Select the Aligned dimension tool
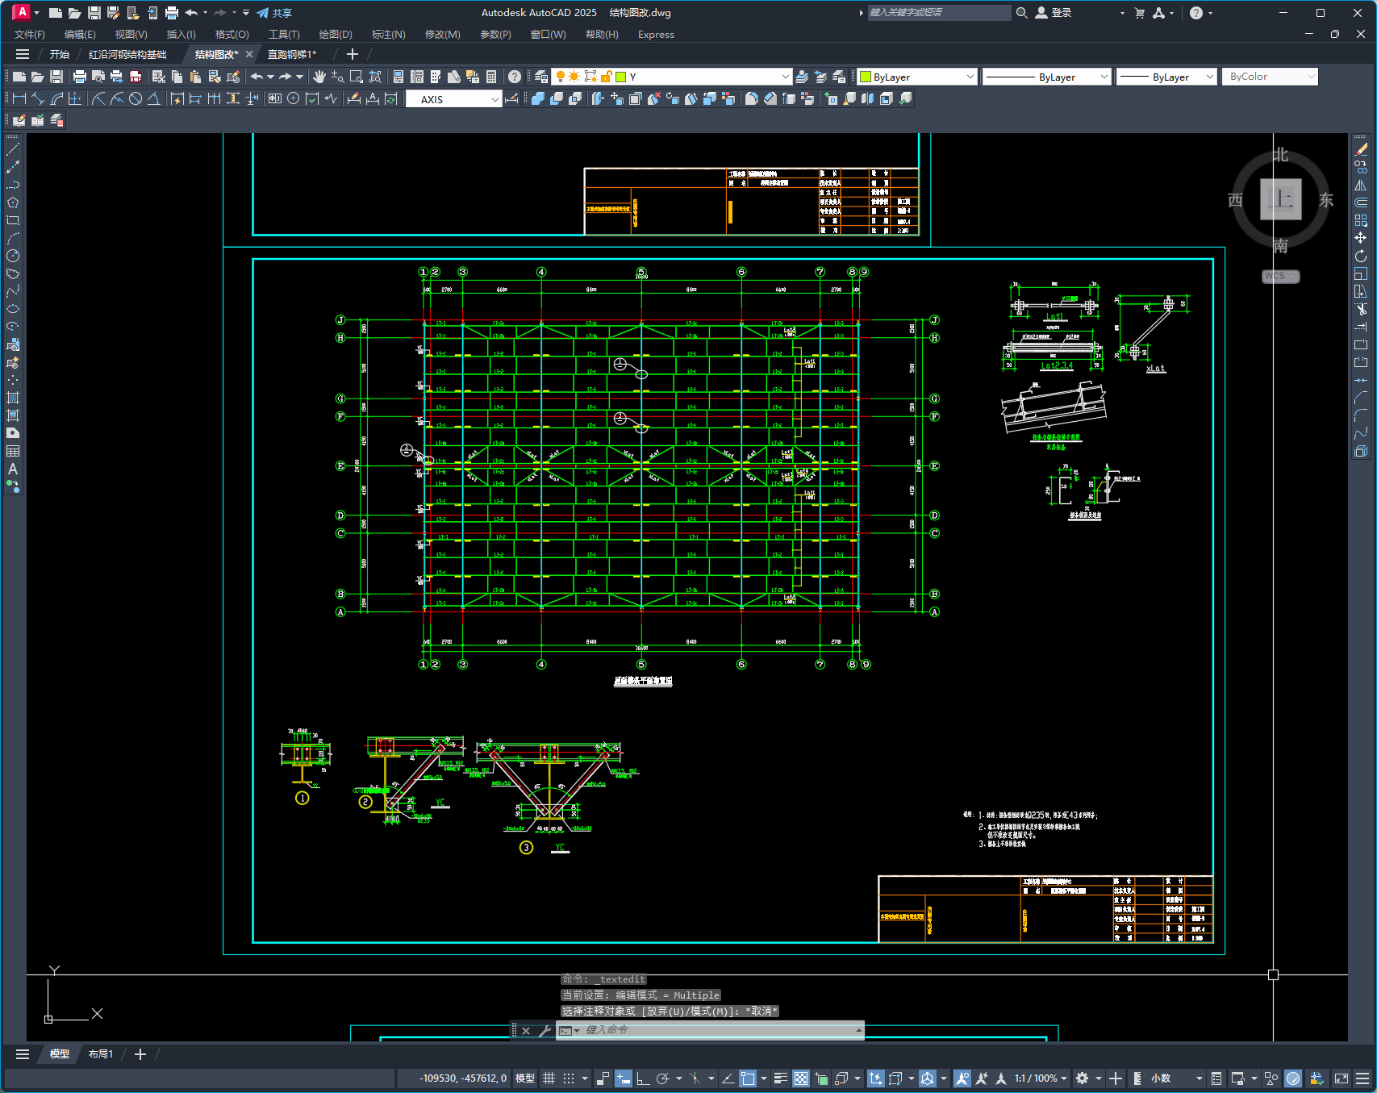Image resolution: width=1377 pixels, height=1093 pixels. tap(38, 98)
